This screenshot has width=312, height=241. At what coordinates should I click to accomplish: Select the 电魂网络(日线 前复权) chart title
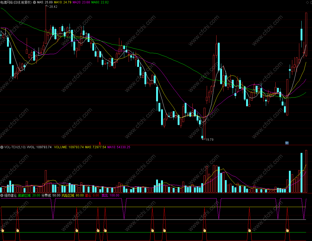point(16,2)
